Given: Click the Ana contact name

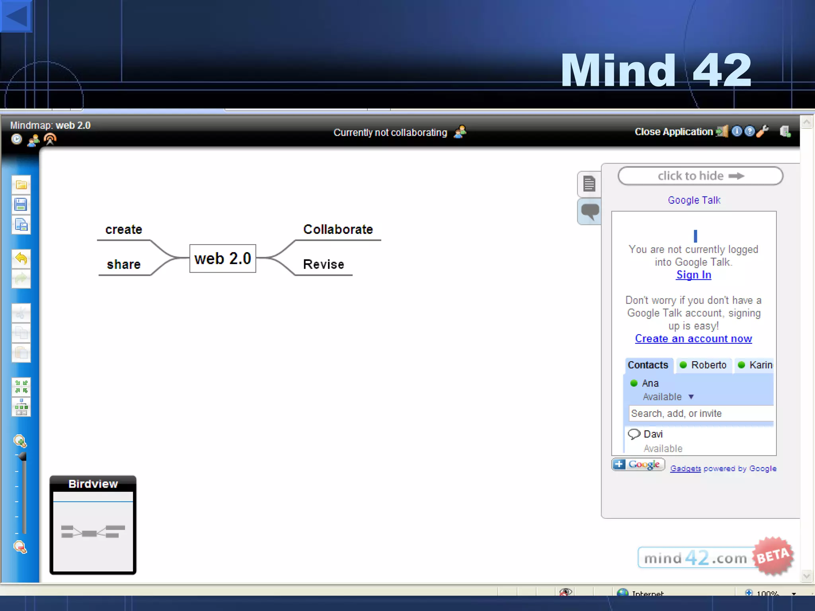Looking at the screenshot, I should (x=650, y=383).
